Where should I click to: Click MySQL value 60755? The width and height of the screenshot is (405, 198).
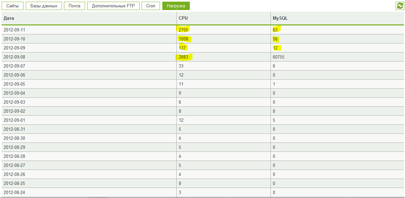[278, 57]
